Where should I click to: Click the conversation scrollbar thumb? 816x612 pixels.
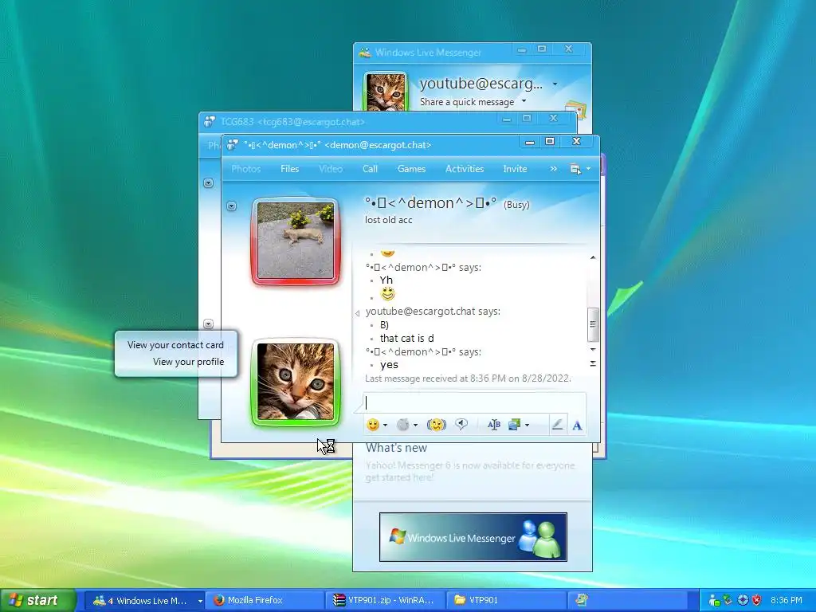(593, 324)
